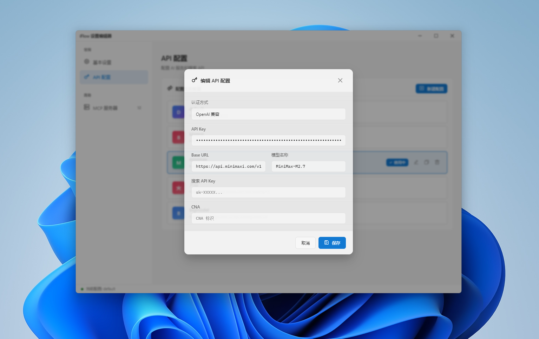Click the edit pencil icon on active row
Viewport: 539px width, 339px height.
point(416,162)
